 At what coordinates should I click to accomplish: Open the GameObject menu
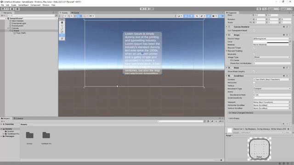[x=23, y=5]
